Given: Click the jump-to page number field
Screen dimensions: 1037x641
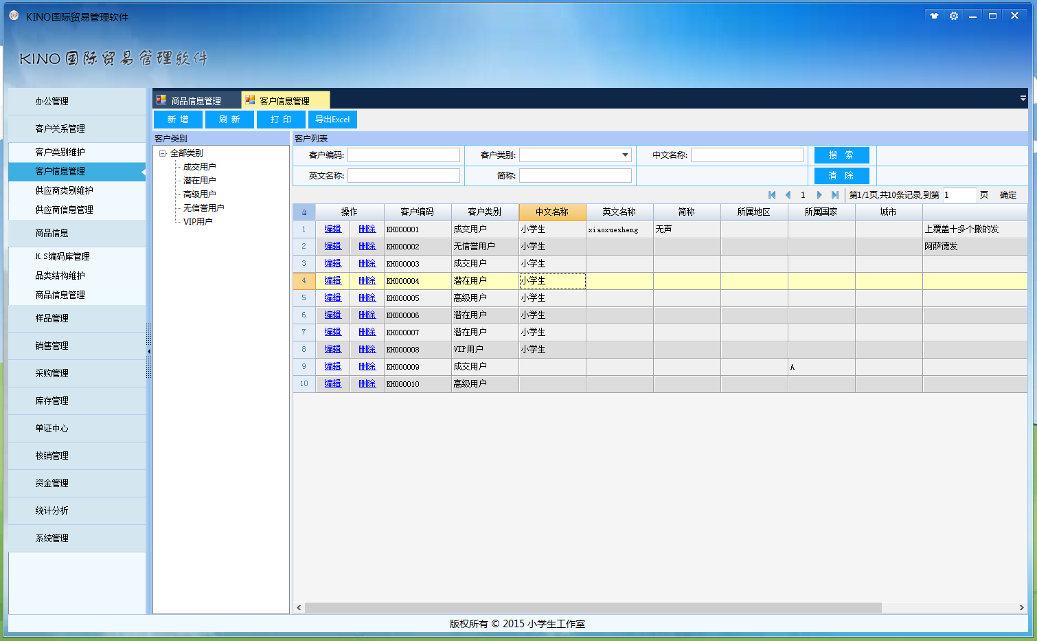Looking at the screenshot, I should [x=959, y=195].
